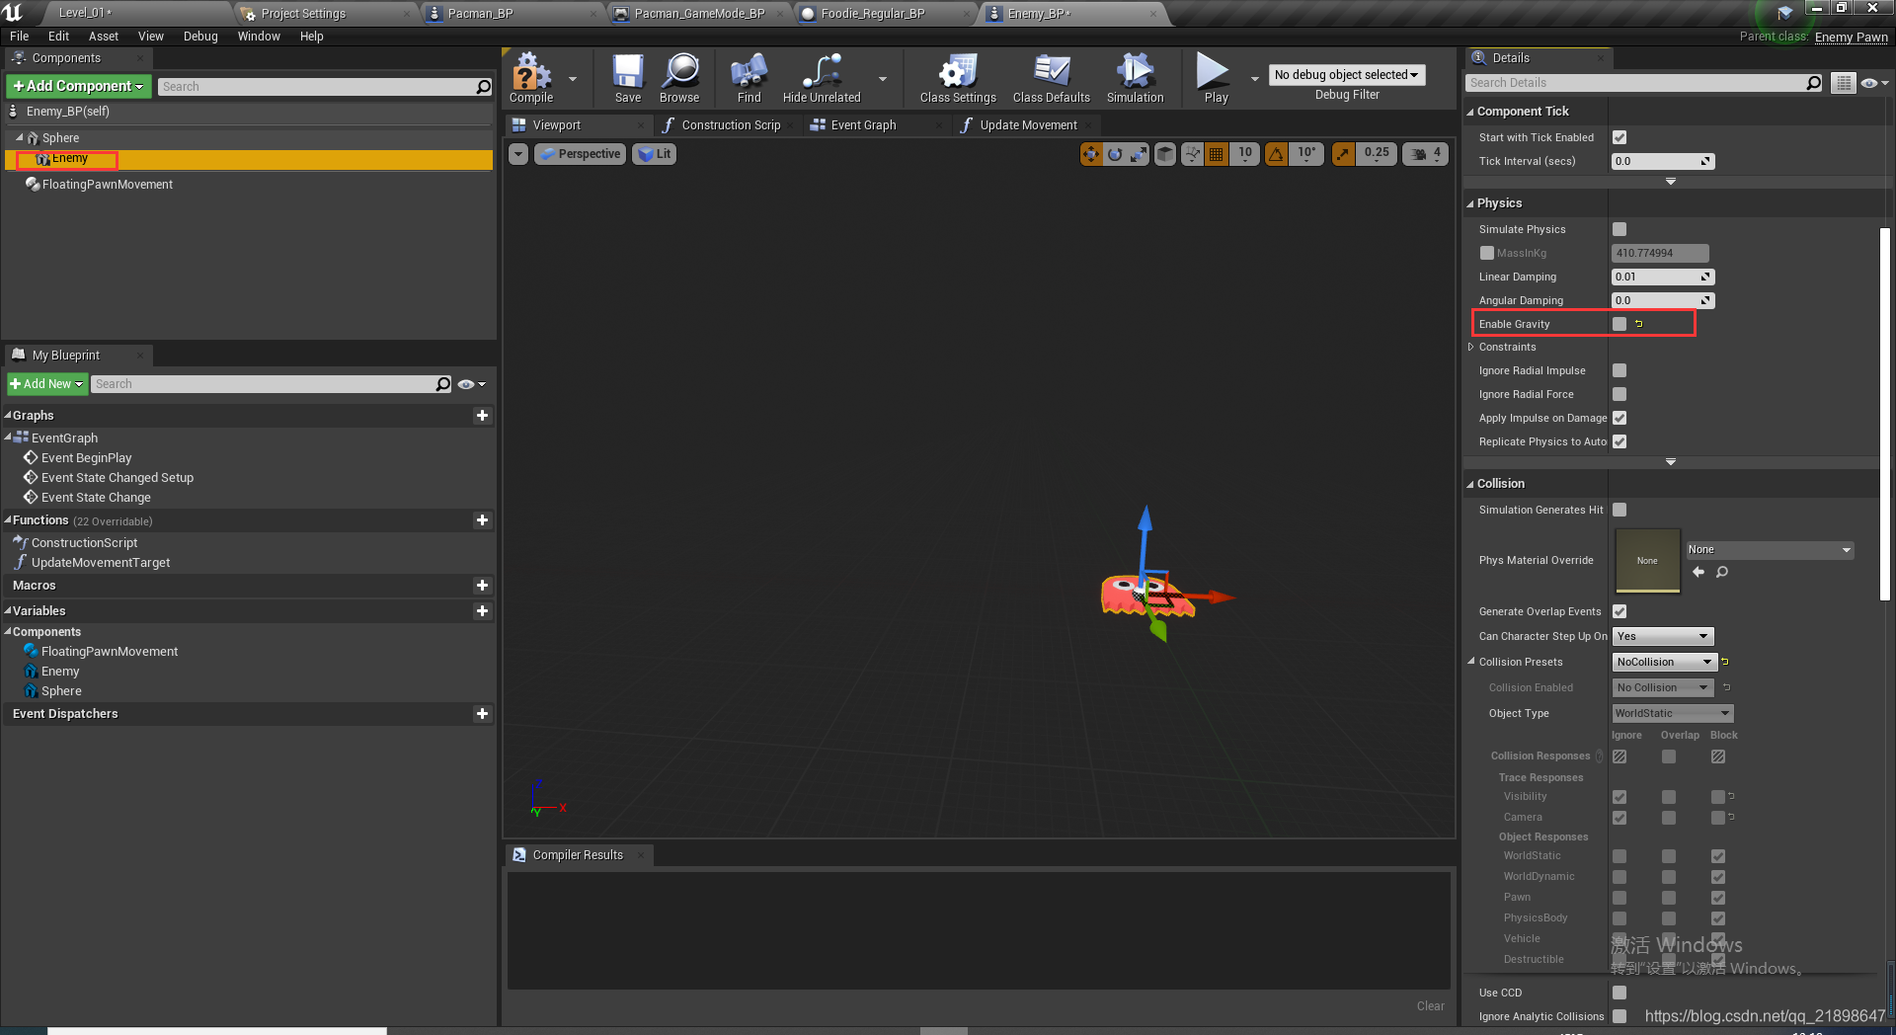Select FloatingPawnMovement in Components tree
The width and height of the screenshot is (1896, 1035).
[108, 185]
